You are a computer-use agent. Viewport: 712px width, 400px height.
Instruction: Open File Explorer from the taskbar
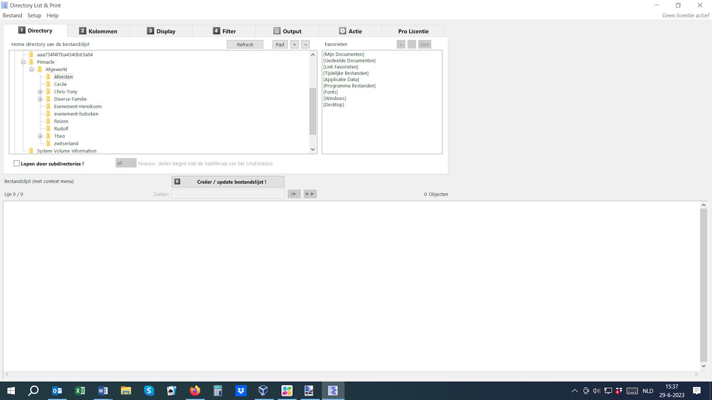126,391
